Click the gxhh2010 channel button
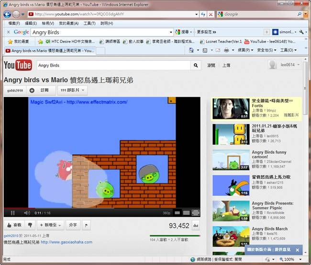Screen dimensions: 311x265 click(15, 91)
